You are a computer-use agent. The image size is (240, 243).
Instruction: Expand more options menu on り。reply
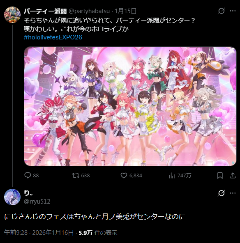click(x=233, y=193)
